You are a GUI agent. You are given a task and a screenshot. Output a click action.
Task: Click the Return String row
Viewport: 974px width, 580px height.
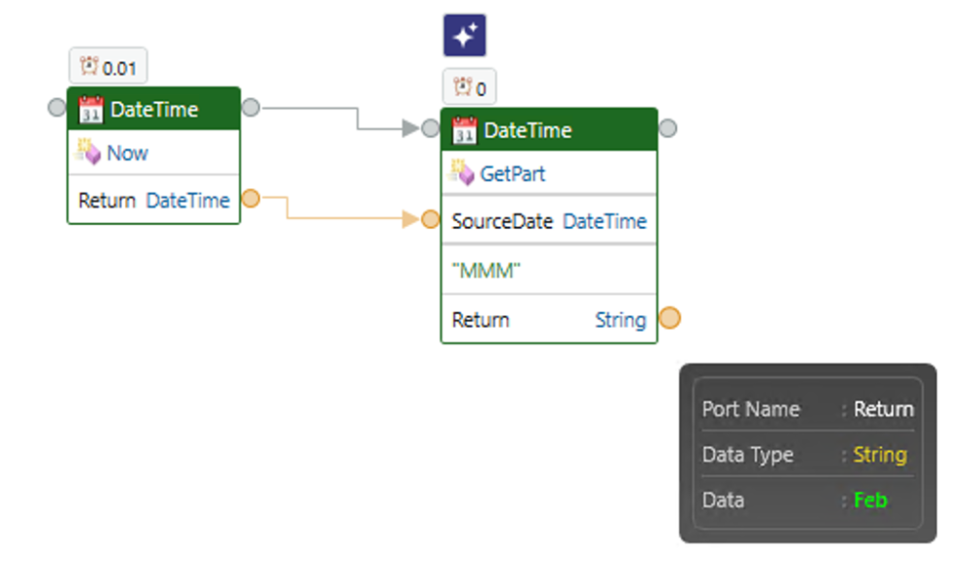pos(549,319)
